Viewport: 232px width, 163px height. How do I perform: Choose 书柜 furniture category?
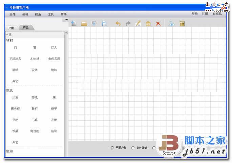pyautogui.click(x=15, y=120)
